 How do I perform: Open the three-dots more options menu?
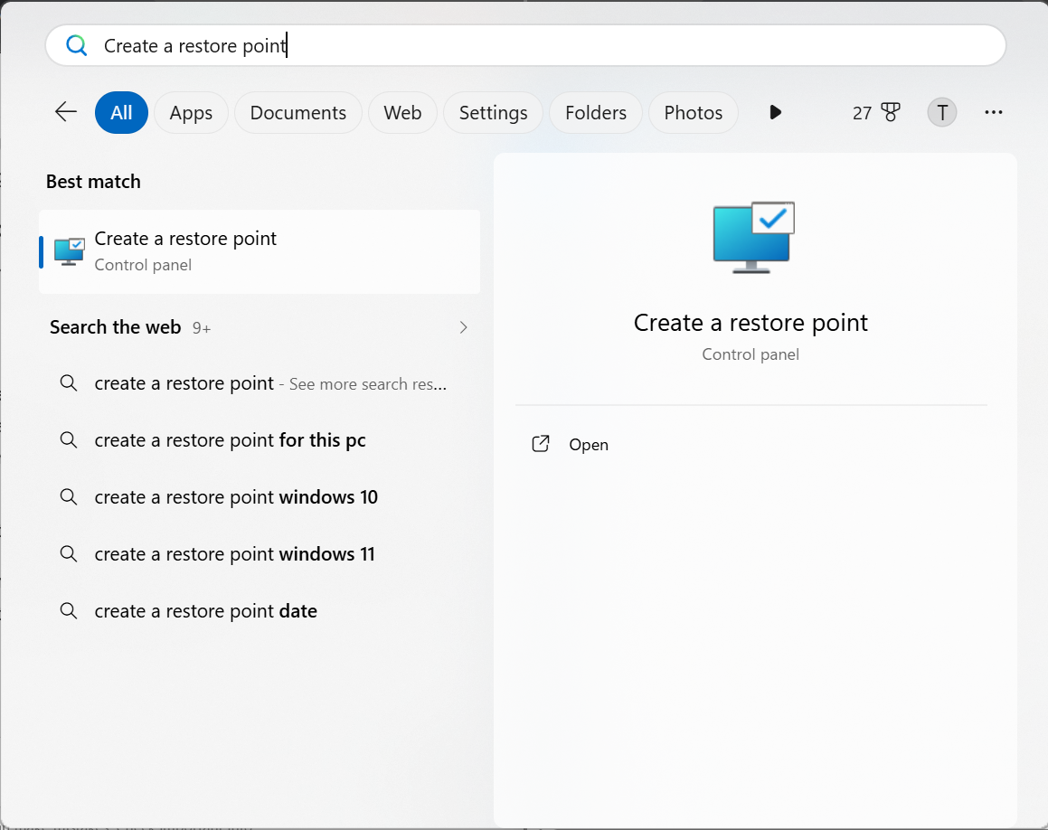pyautogui.click(x=993, y=112)
